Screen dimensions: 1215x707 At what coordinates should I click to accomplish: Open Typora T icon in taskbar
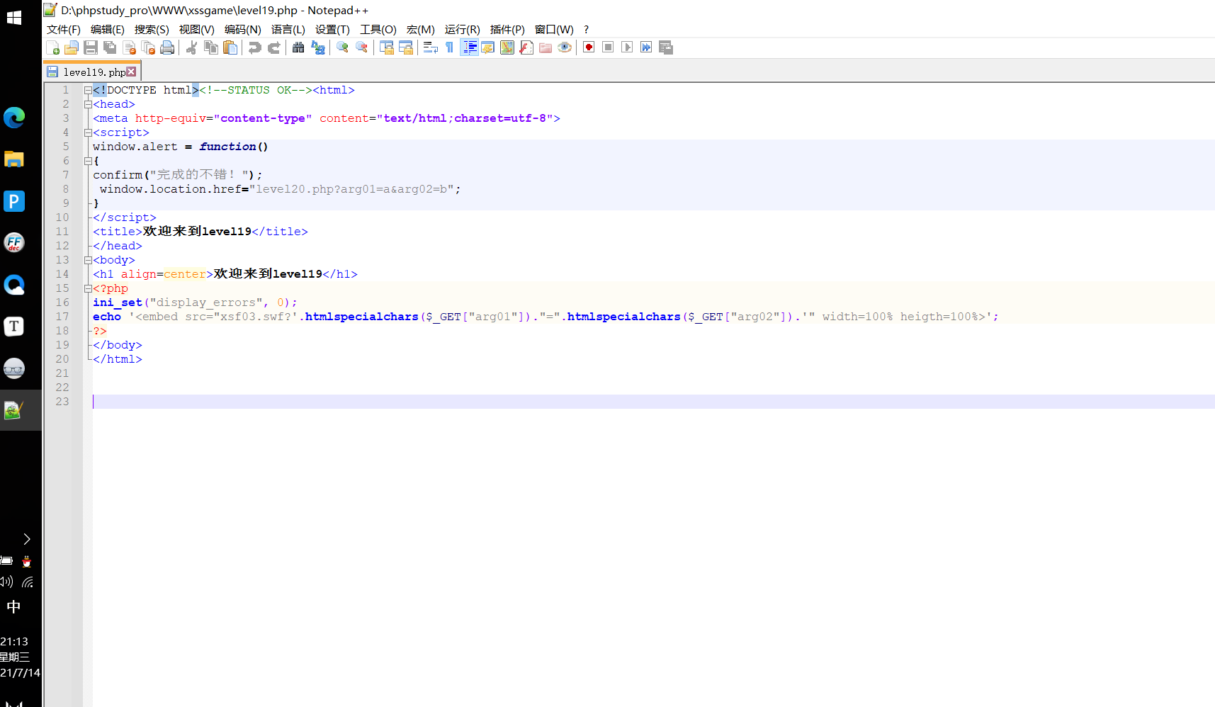14,327
